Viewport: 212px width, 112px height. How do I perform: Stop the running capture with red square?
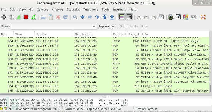coord(26,17)
